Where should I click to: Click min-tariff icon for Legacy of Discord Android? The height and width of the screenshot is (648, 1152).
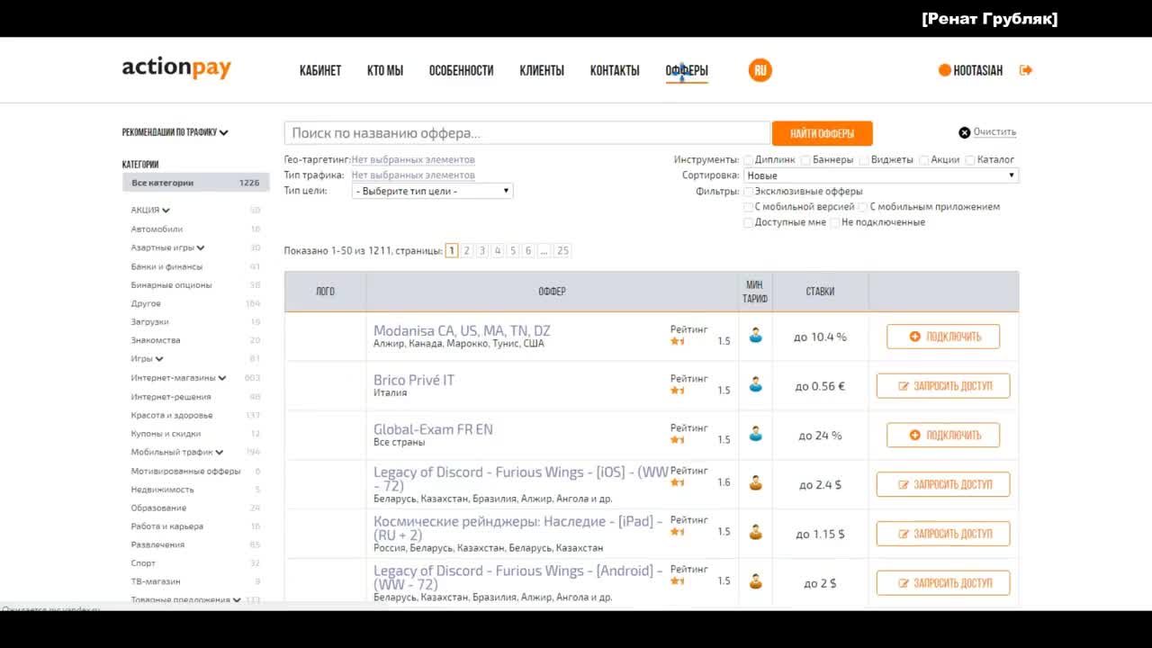coord(755,581)
